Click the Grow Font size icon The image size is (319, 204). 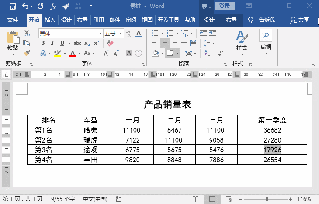[106, 53]
